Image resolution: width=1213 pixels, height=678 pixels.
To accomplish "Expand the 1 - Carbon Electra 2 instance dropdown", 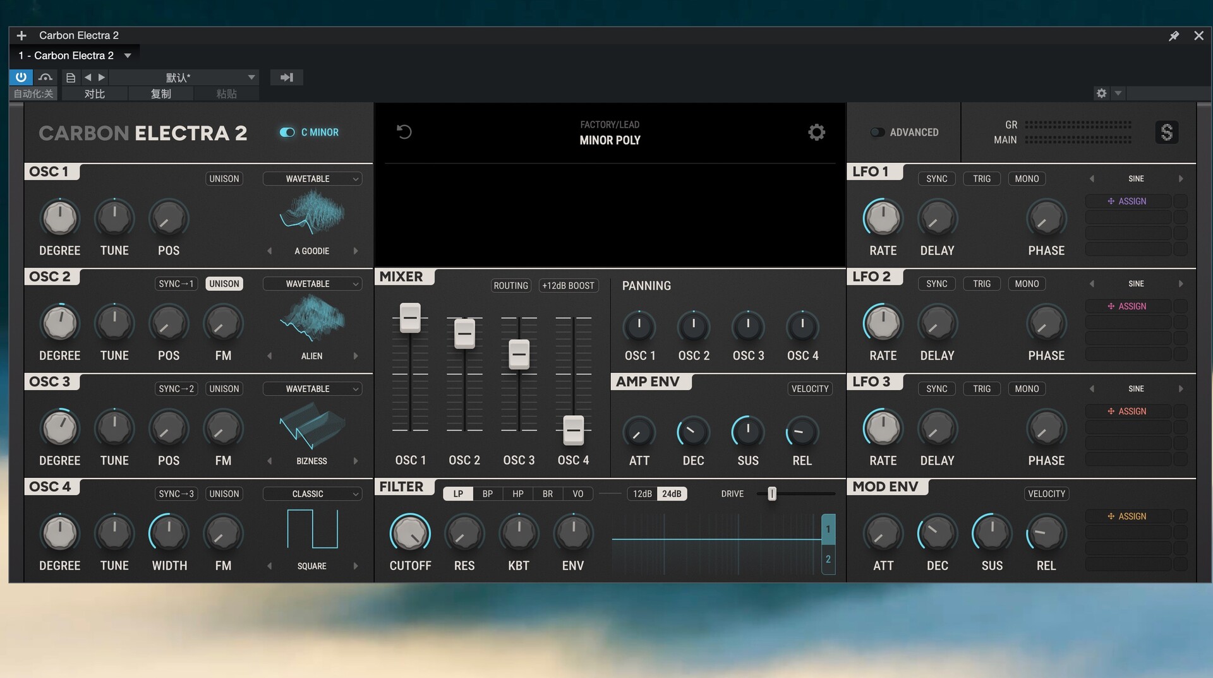I will tap(128, 56).
